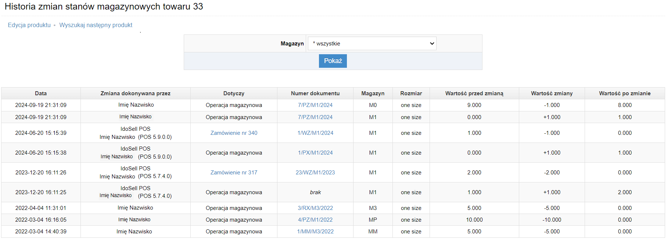This screenshot has width=671, height=244.
Task: Click the Magazyn column header in the table
Action: pos(373,93)
